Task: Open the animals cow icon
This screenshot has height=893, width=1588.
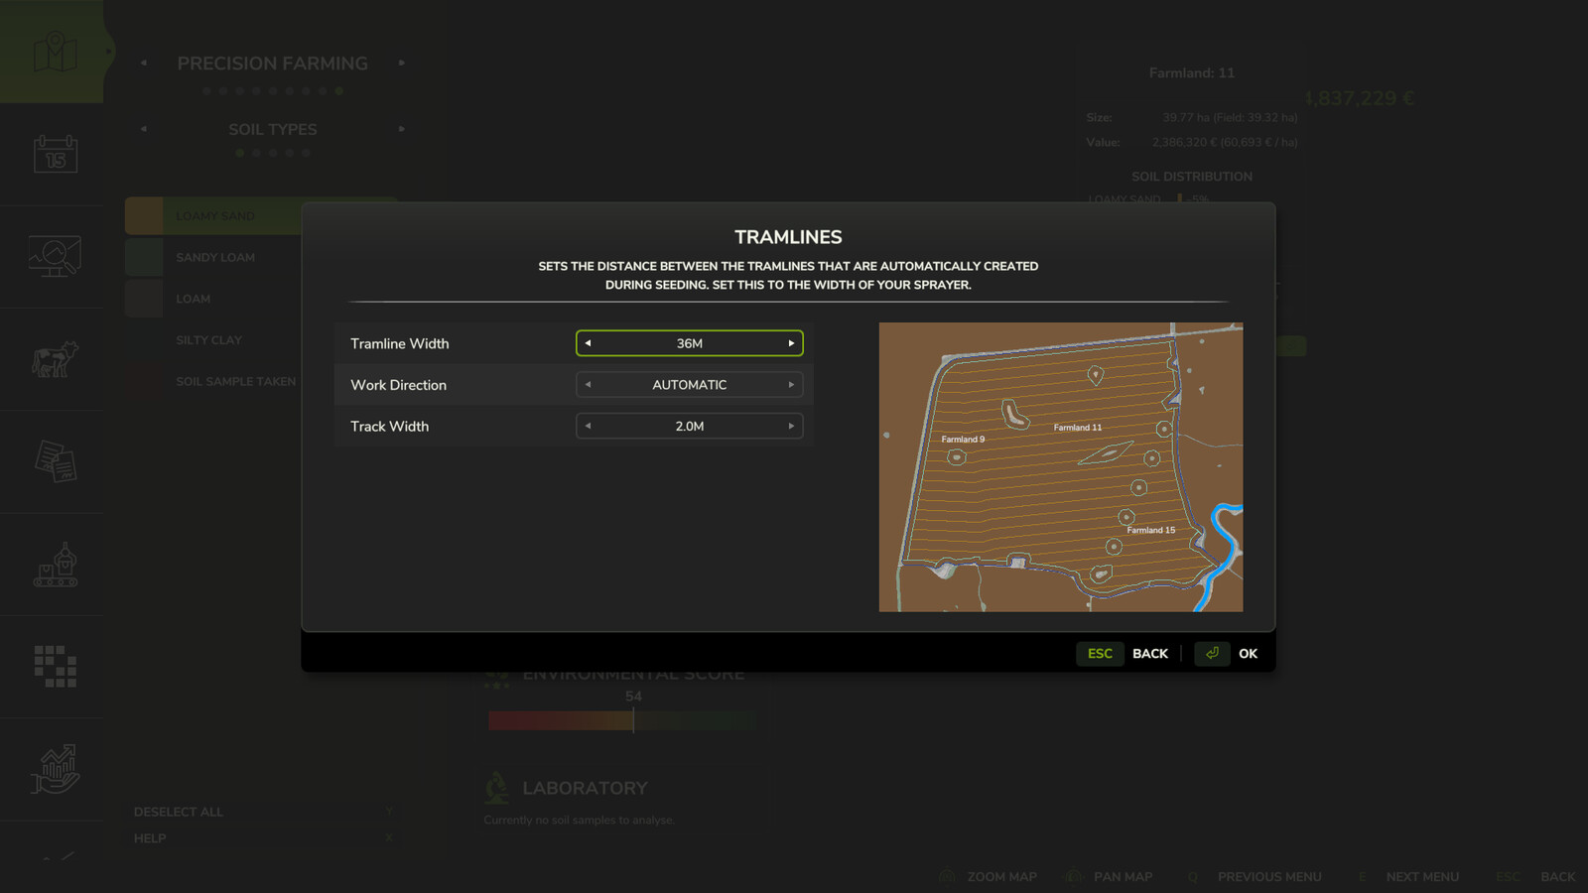Action: [55, 359]
